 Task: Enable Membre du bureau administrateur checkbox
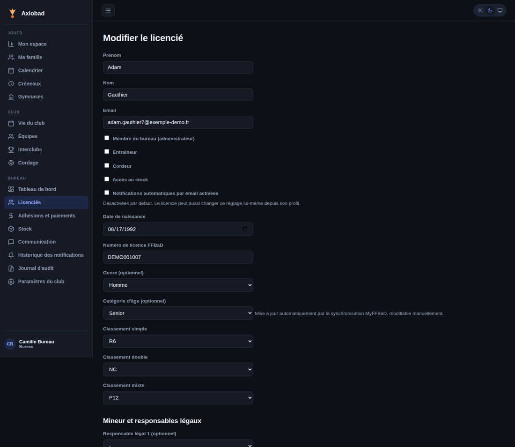(x=107, y=138)
